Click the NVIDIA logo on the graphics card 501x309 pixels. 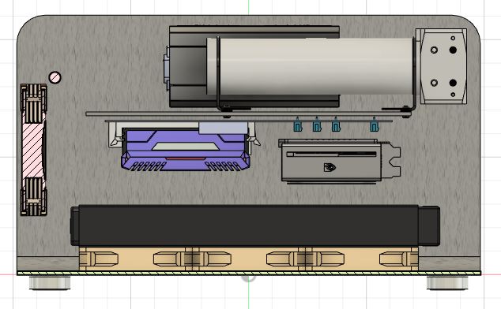[330, 167]
